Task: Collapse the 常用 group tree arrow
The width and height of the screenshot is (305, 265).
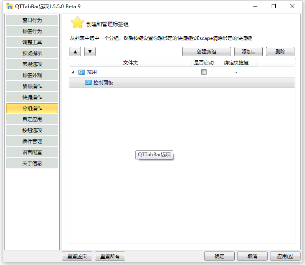Action: click(73, 72)
